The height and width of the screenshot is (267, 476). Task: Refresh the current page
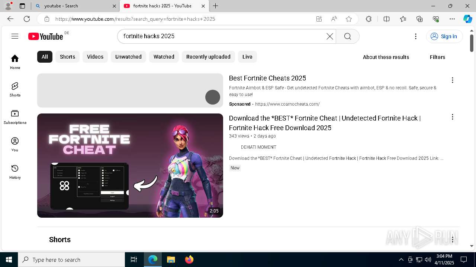point(27,19)
